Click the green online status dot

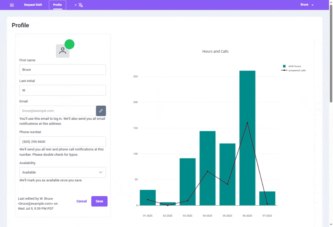coord(69,44)
